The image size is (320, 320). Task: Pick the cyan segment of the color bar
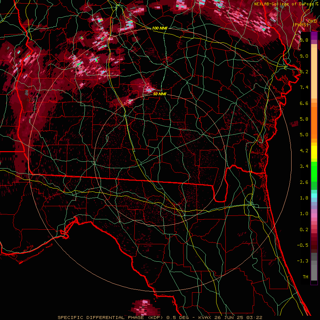(314, 195)
